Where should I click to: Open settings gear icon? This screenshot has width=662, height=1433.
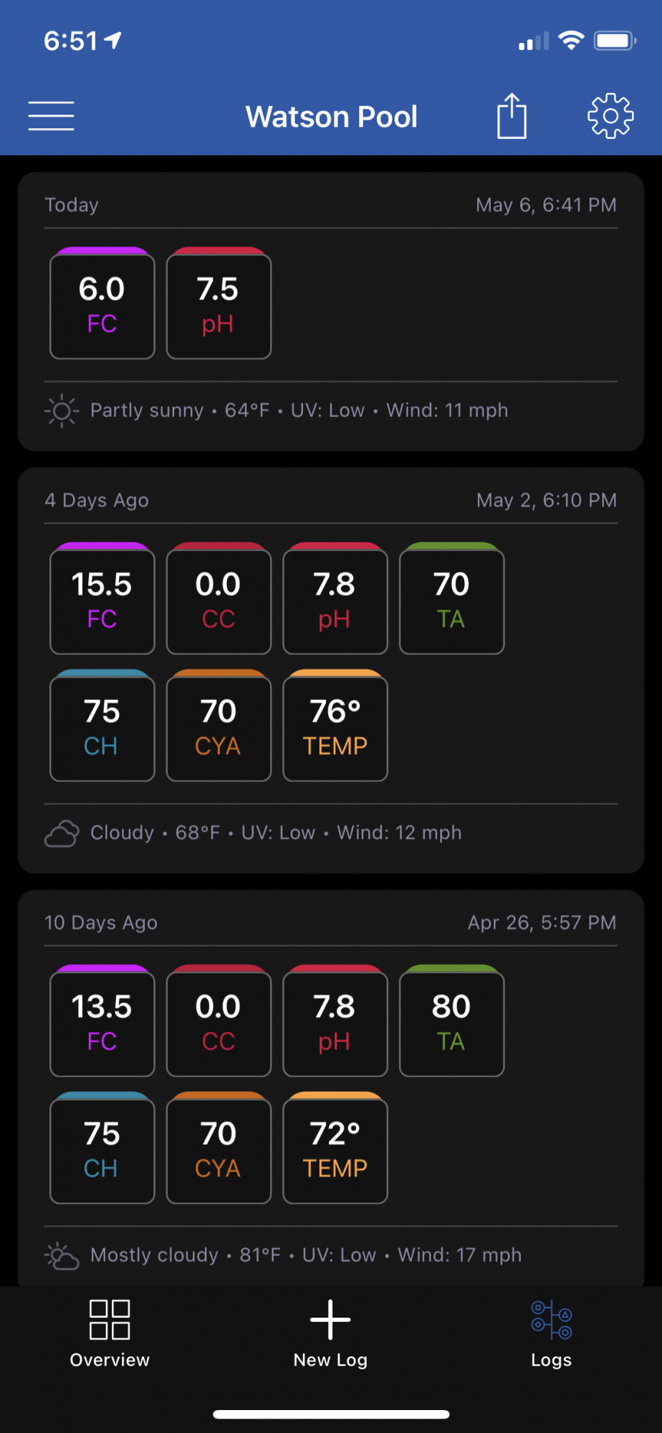click(x=610, y=115)
